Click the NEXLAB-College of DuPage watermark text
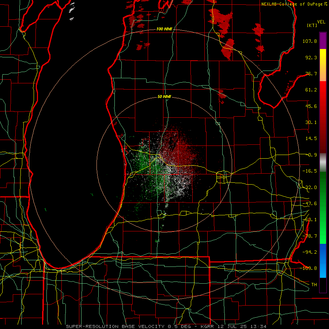Image resolution: width=329 pixels, height=329 pixels. pos(294,4)
